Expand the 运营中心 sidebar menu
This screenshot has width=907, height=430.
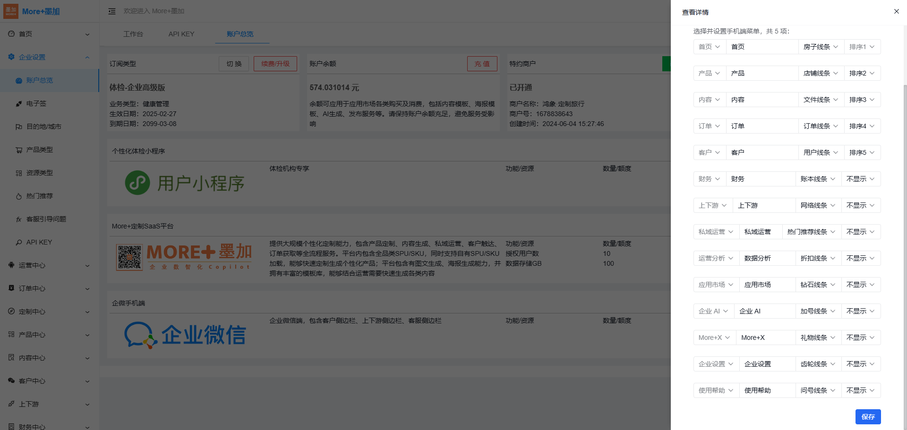[x=49, y=265]
